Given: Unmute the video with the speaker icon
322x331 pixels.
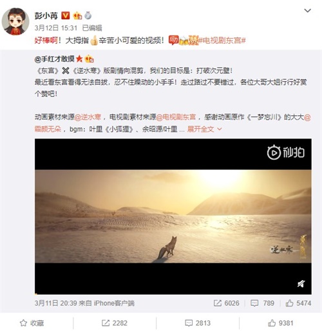Looking at the screenshot, I should (x=301, y=284).
